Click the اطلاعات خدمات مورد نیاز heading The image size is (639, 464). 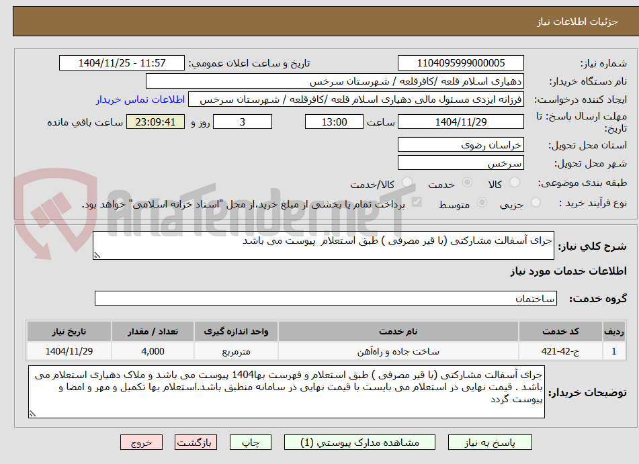568,271
